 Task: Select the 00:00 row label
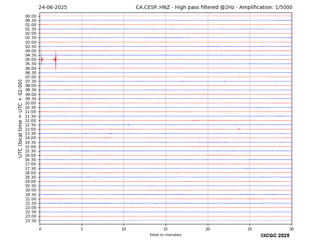[x=31, y=16]
